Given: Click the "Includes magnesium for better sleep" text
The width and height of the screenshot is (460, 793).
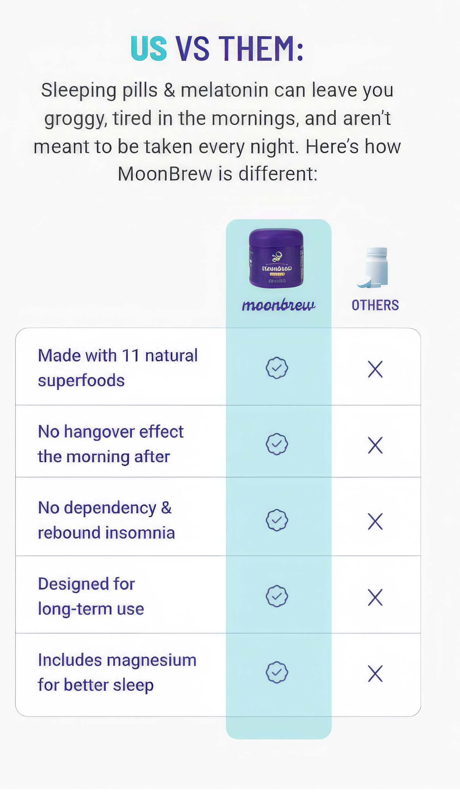Looking at the screenshot, I should pos(117,672).
